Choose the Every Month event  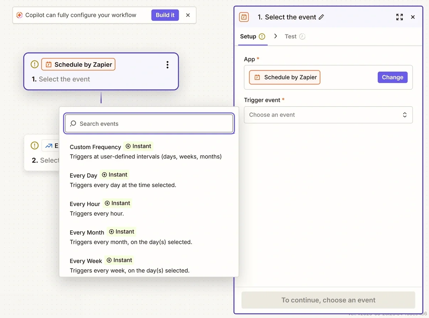pyautogui.click(x=149, y=237)
